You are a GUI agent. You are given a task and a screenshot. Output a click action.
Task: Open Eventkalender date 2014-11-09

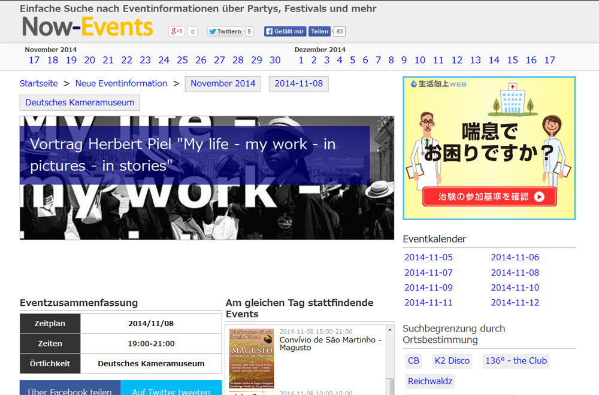coord(429,288)
